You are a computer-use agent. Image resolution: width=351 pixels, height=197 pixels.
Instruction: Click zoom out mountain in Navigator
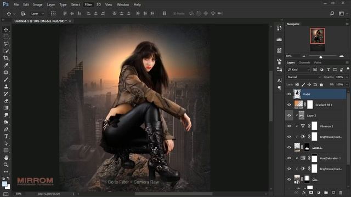303,56
